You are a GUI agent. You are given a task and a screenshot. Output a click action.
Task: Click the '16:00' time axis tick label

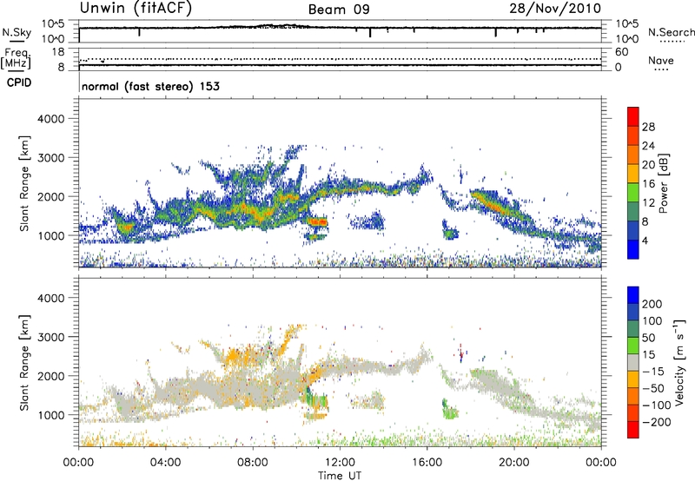[427, 463]
